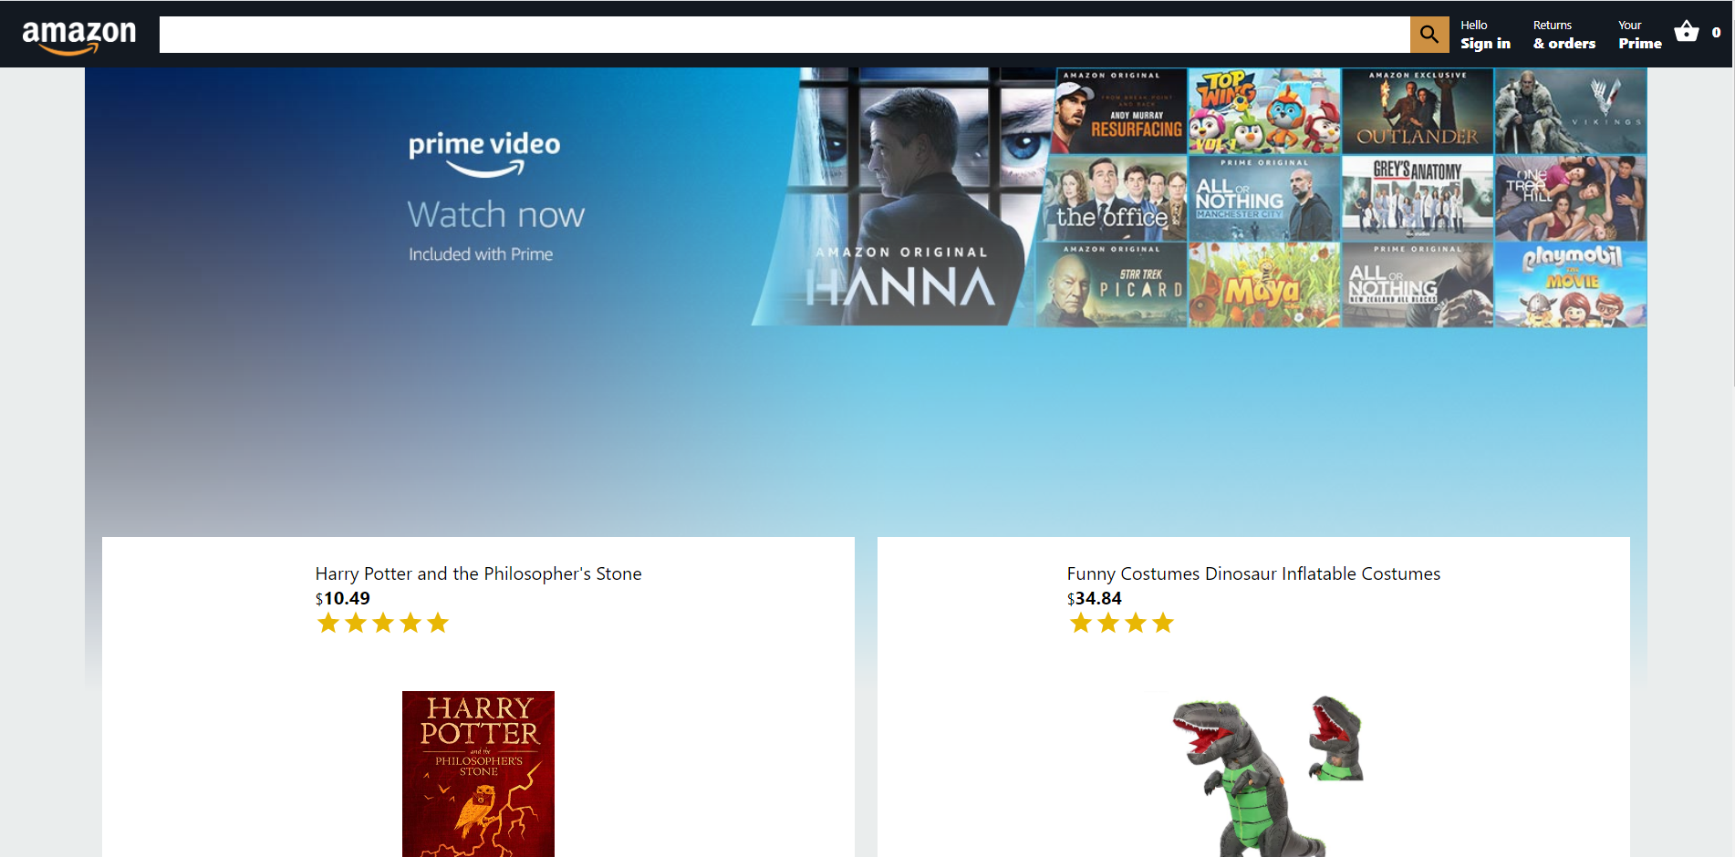
Task: Open Your Prime link
Action: coord(1639,35)
